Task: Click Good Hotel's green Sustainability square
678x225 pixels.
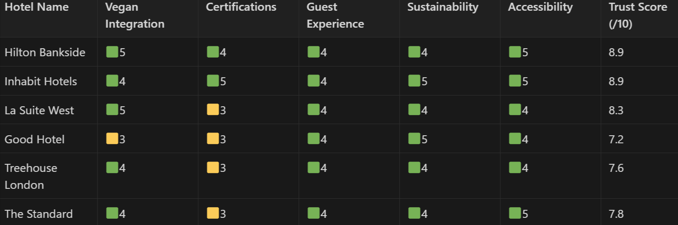Action: pyautogui.click(x=414, y=139)
